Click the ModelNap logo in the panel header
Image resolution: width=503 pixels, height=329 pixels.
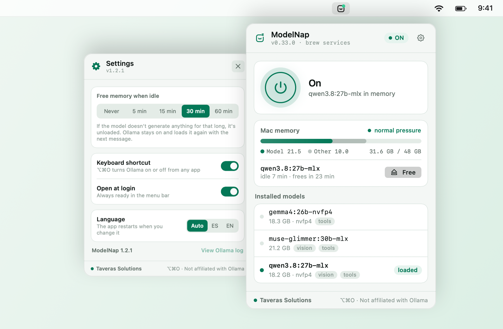click(x=260, y=38)
